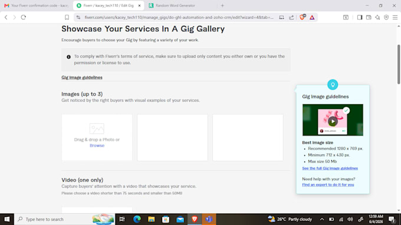Click the share page icon
The width and height of the screenshot is (401, 225).
tap(291, 17)
